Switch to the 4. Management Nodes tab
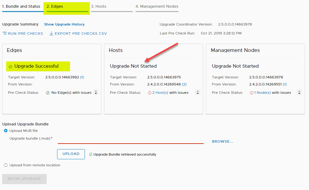The height and width of the screenshot is (190, 309). tap(157, 6)
